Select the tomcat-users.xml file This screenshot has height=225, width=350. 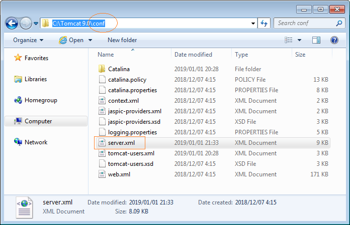[131, 153]
